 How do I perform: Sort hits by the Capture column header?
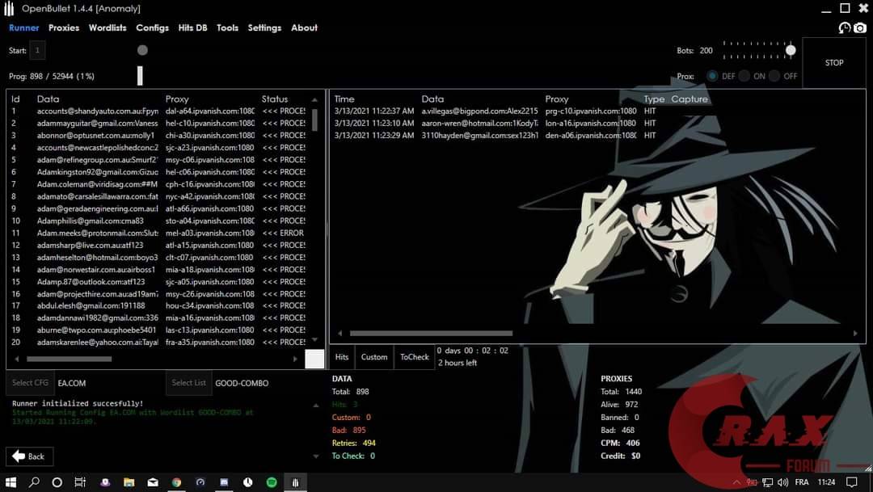click(x=690, y=99)
